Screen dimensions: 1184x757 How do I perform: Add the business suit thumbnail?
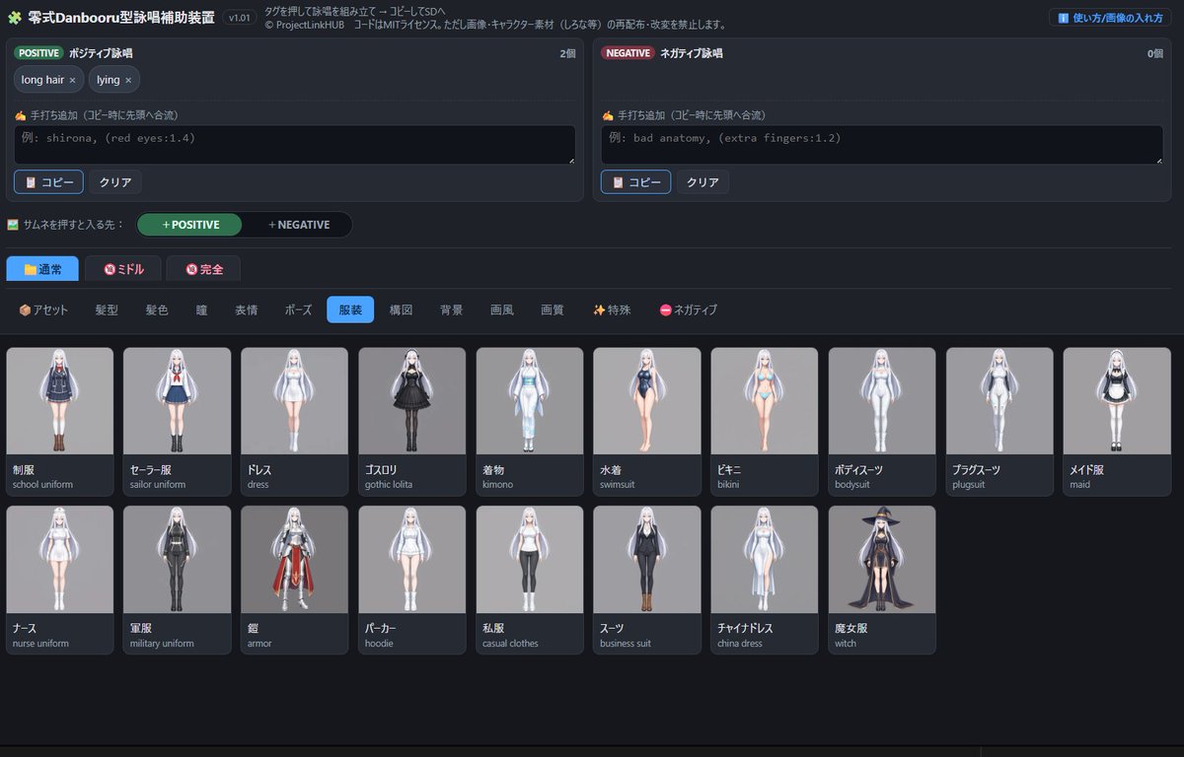click(x=647, y=580)
